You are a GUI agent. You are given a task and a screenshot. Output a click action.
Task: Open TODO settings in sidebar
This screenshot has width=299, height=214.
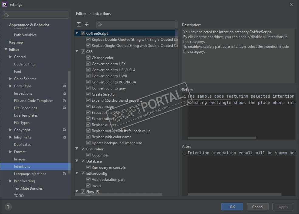pos(19,196)
